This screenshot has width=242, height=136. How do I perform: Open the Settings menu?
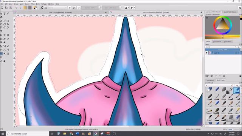click(x=44, y=4)
